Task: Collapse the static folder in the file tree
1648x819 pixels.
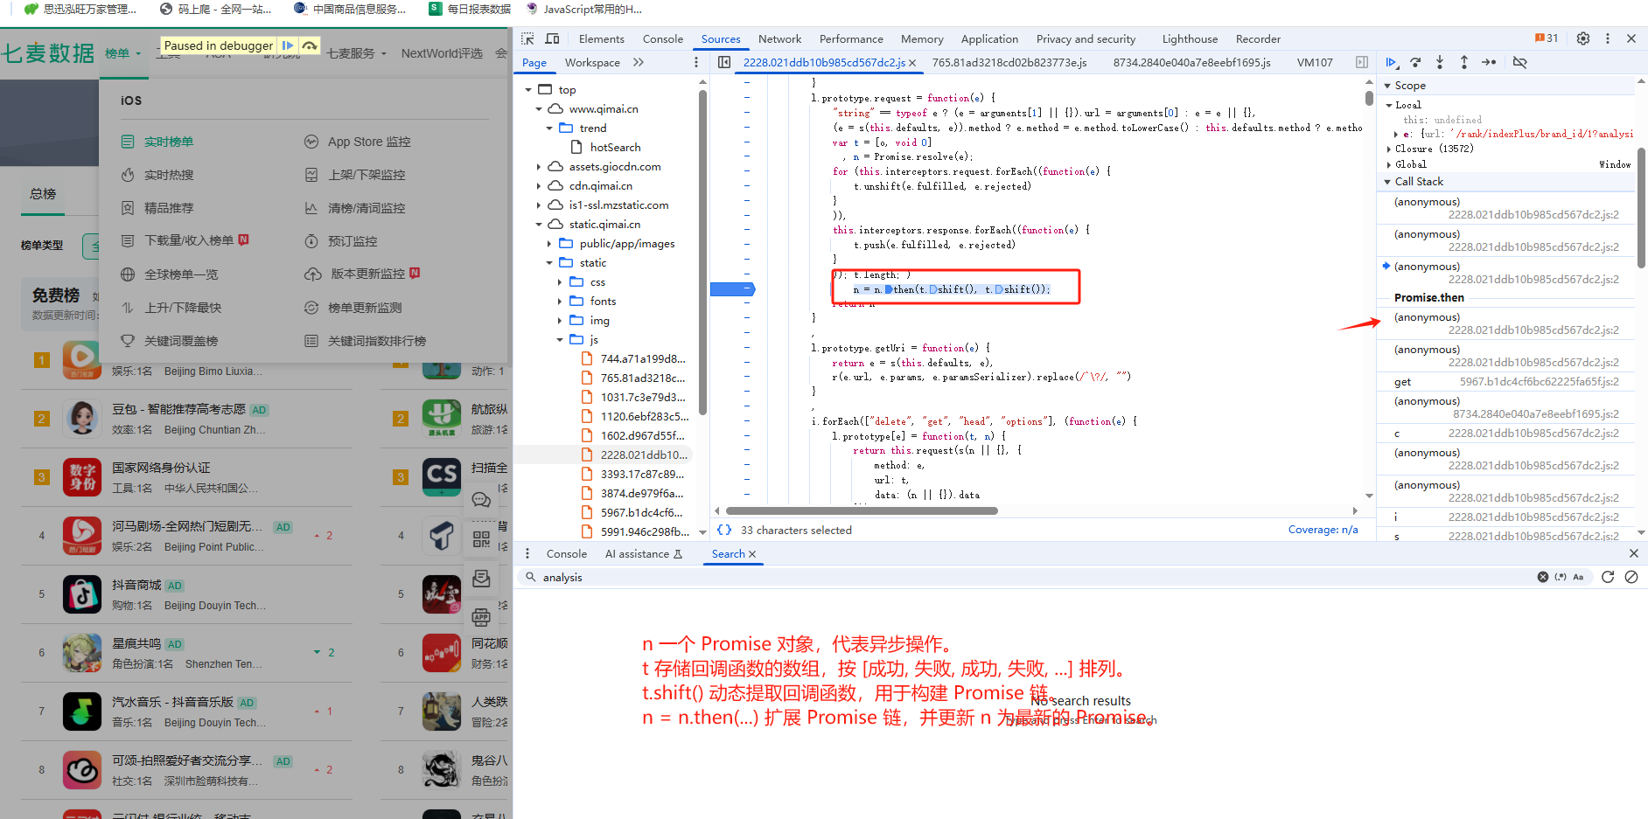Action: pos(551,262)
